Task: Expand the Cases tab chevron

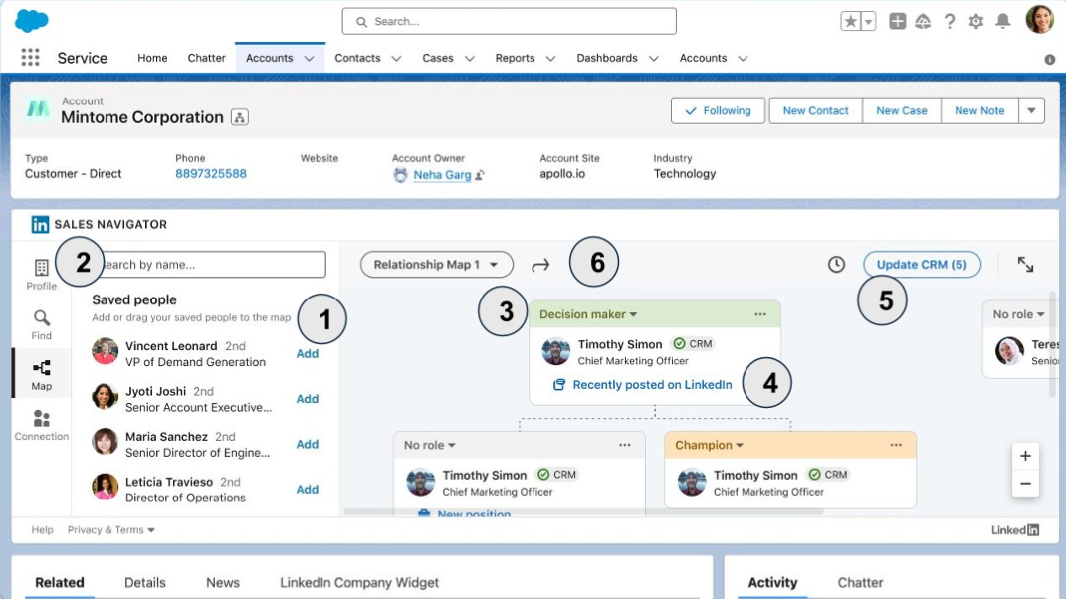Action: pos(469,59)
